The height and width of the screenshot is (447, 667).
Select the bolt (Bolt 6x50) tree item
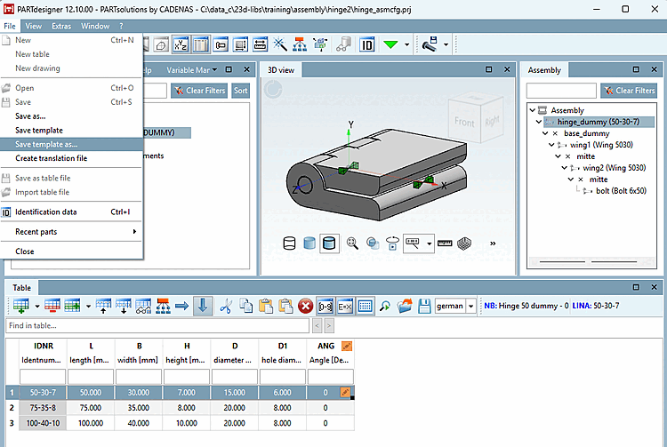pyautogui.click(x=622, y=191)
